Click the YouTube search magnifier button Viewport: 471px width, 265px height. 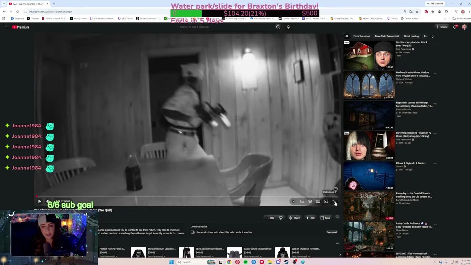(278, 27)
